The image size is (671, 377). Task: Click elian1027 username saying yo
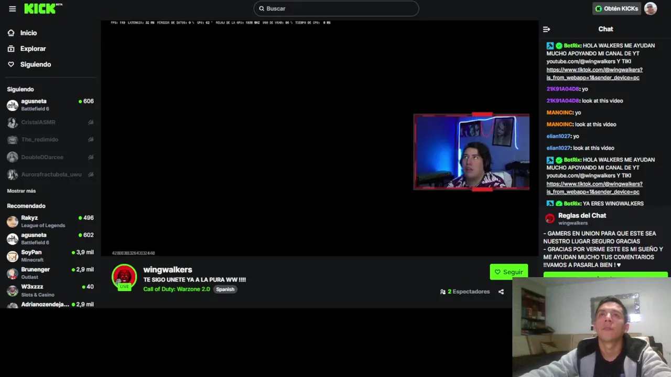pyautogui.click(x=558, y=136)
